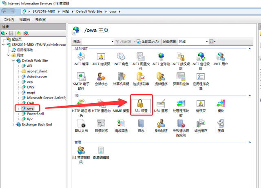Open the .NET 授权规则 feature
The width and height of the screenshot is (261, 188).
(181, 61)
